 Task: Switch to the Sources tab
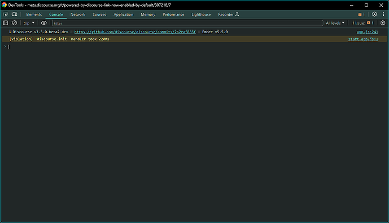pos(99,14)
